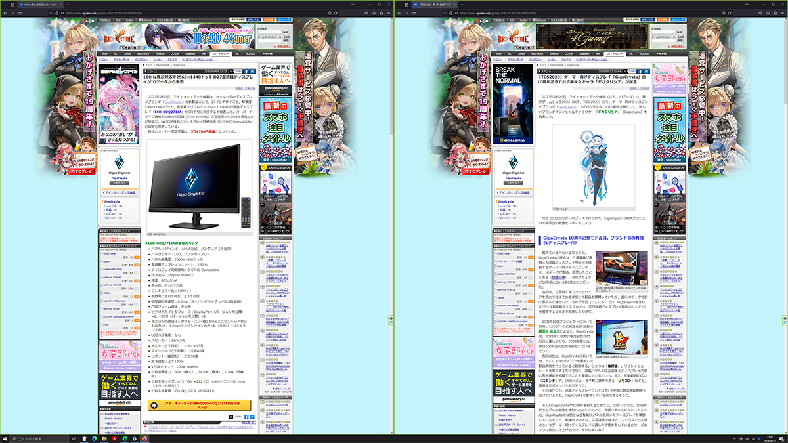
Task: Close the right window's TGS2023 tab
Action: click(454, 5)
